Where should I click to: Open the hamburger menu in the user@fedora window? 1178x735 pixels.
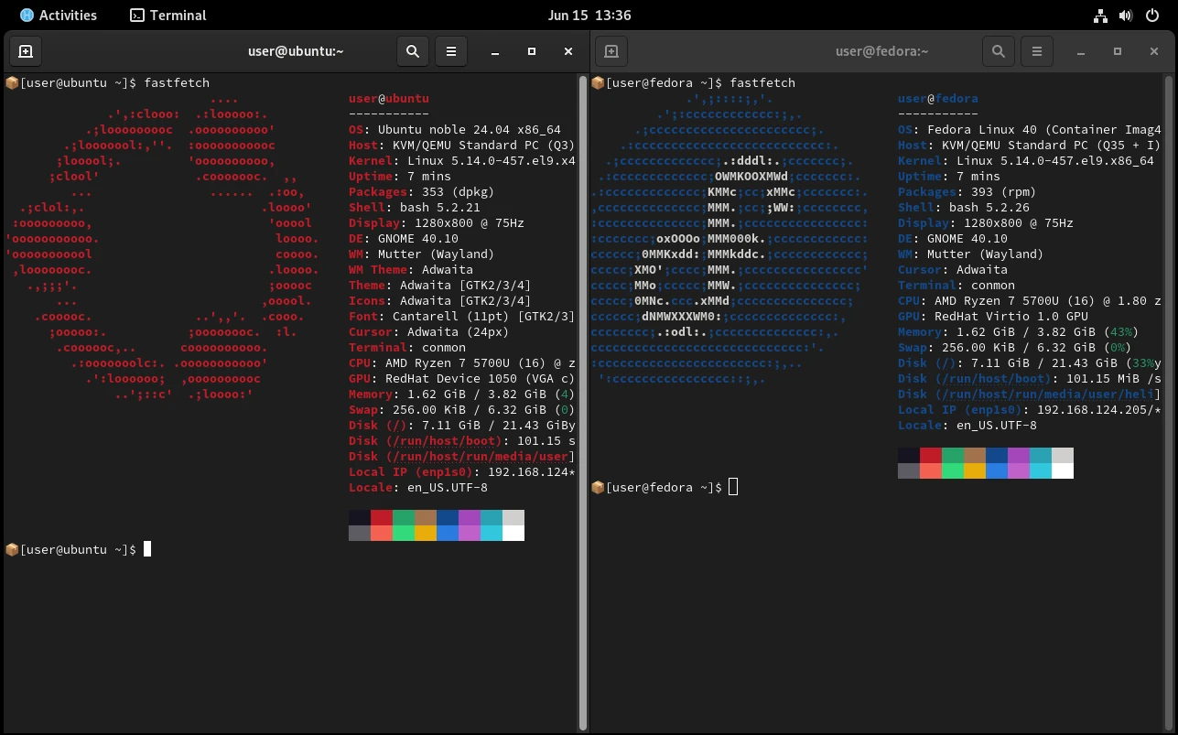[1037, 51]
